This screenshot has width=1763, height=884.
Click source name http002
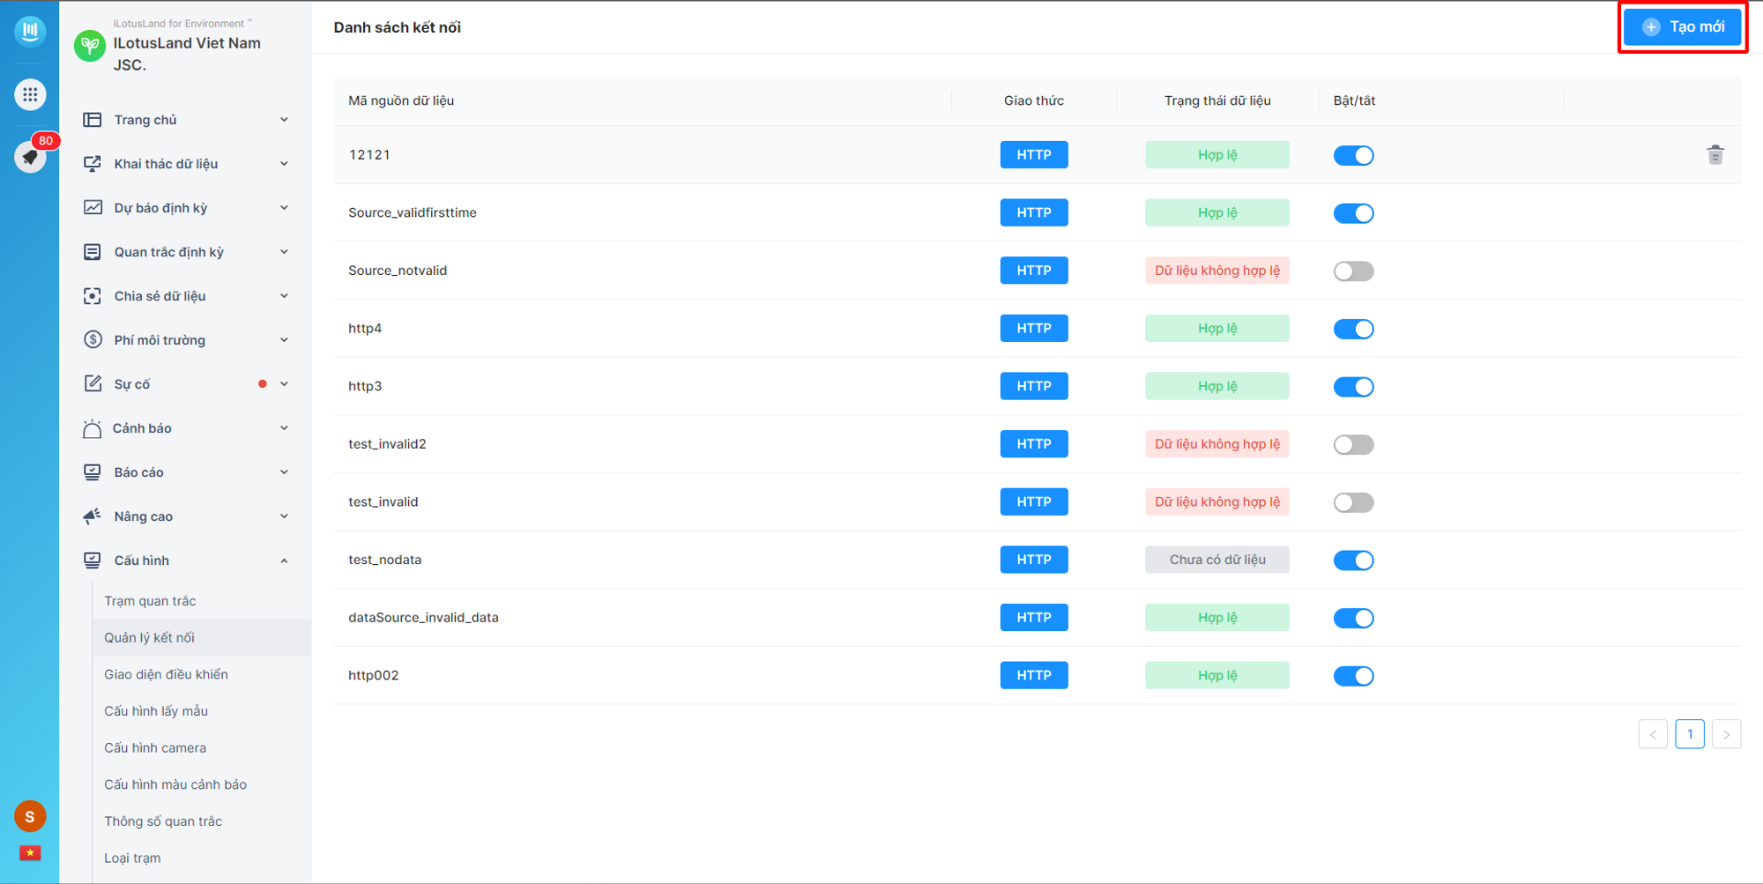(374, 675)
